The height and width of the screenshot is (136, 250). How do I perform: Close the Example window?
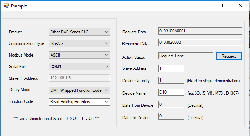point(241,6)
